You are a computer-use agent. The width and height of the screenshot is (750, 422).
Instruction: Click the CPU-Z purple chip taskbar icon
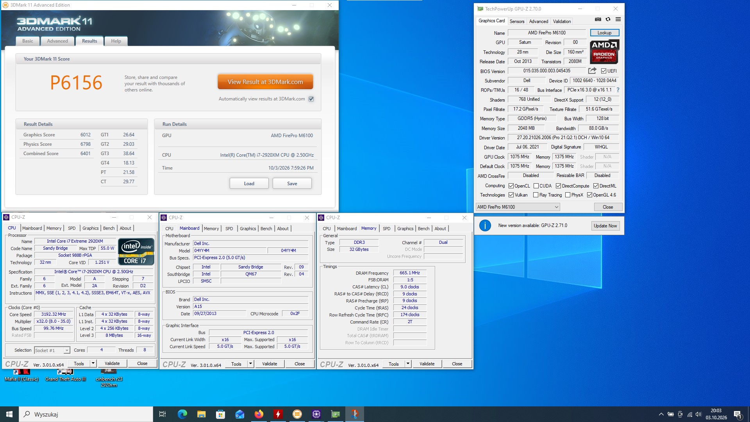316,414
